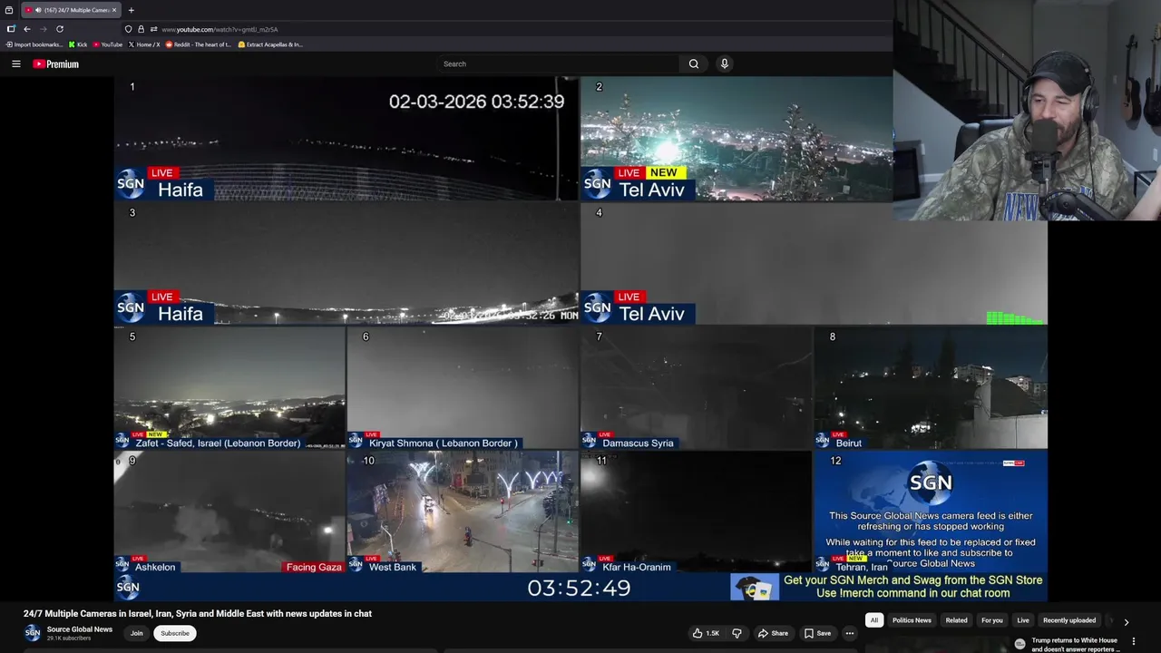
Task: Click the youtube.com URL address bar
Action: tap(220, 29)
